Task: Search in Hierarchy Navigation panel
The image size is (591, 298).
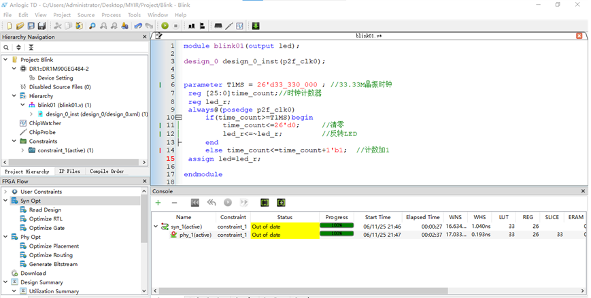Action: pos(6,47)
